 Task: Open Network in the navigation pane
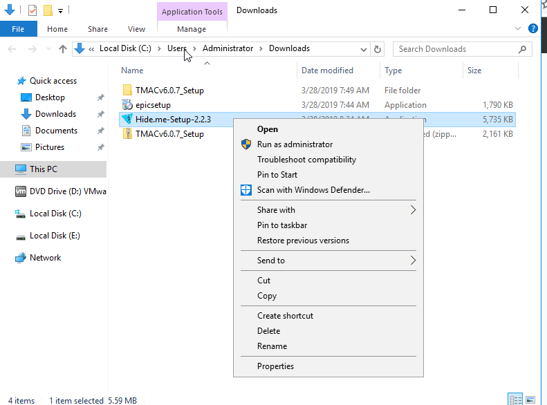click(x=38, y=258)
